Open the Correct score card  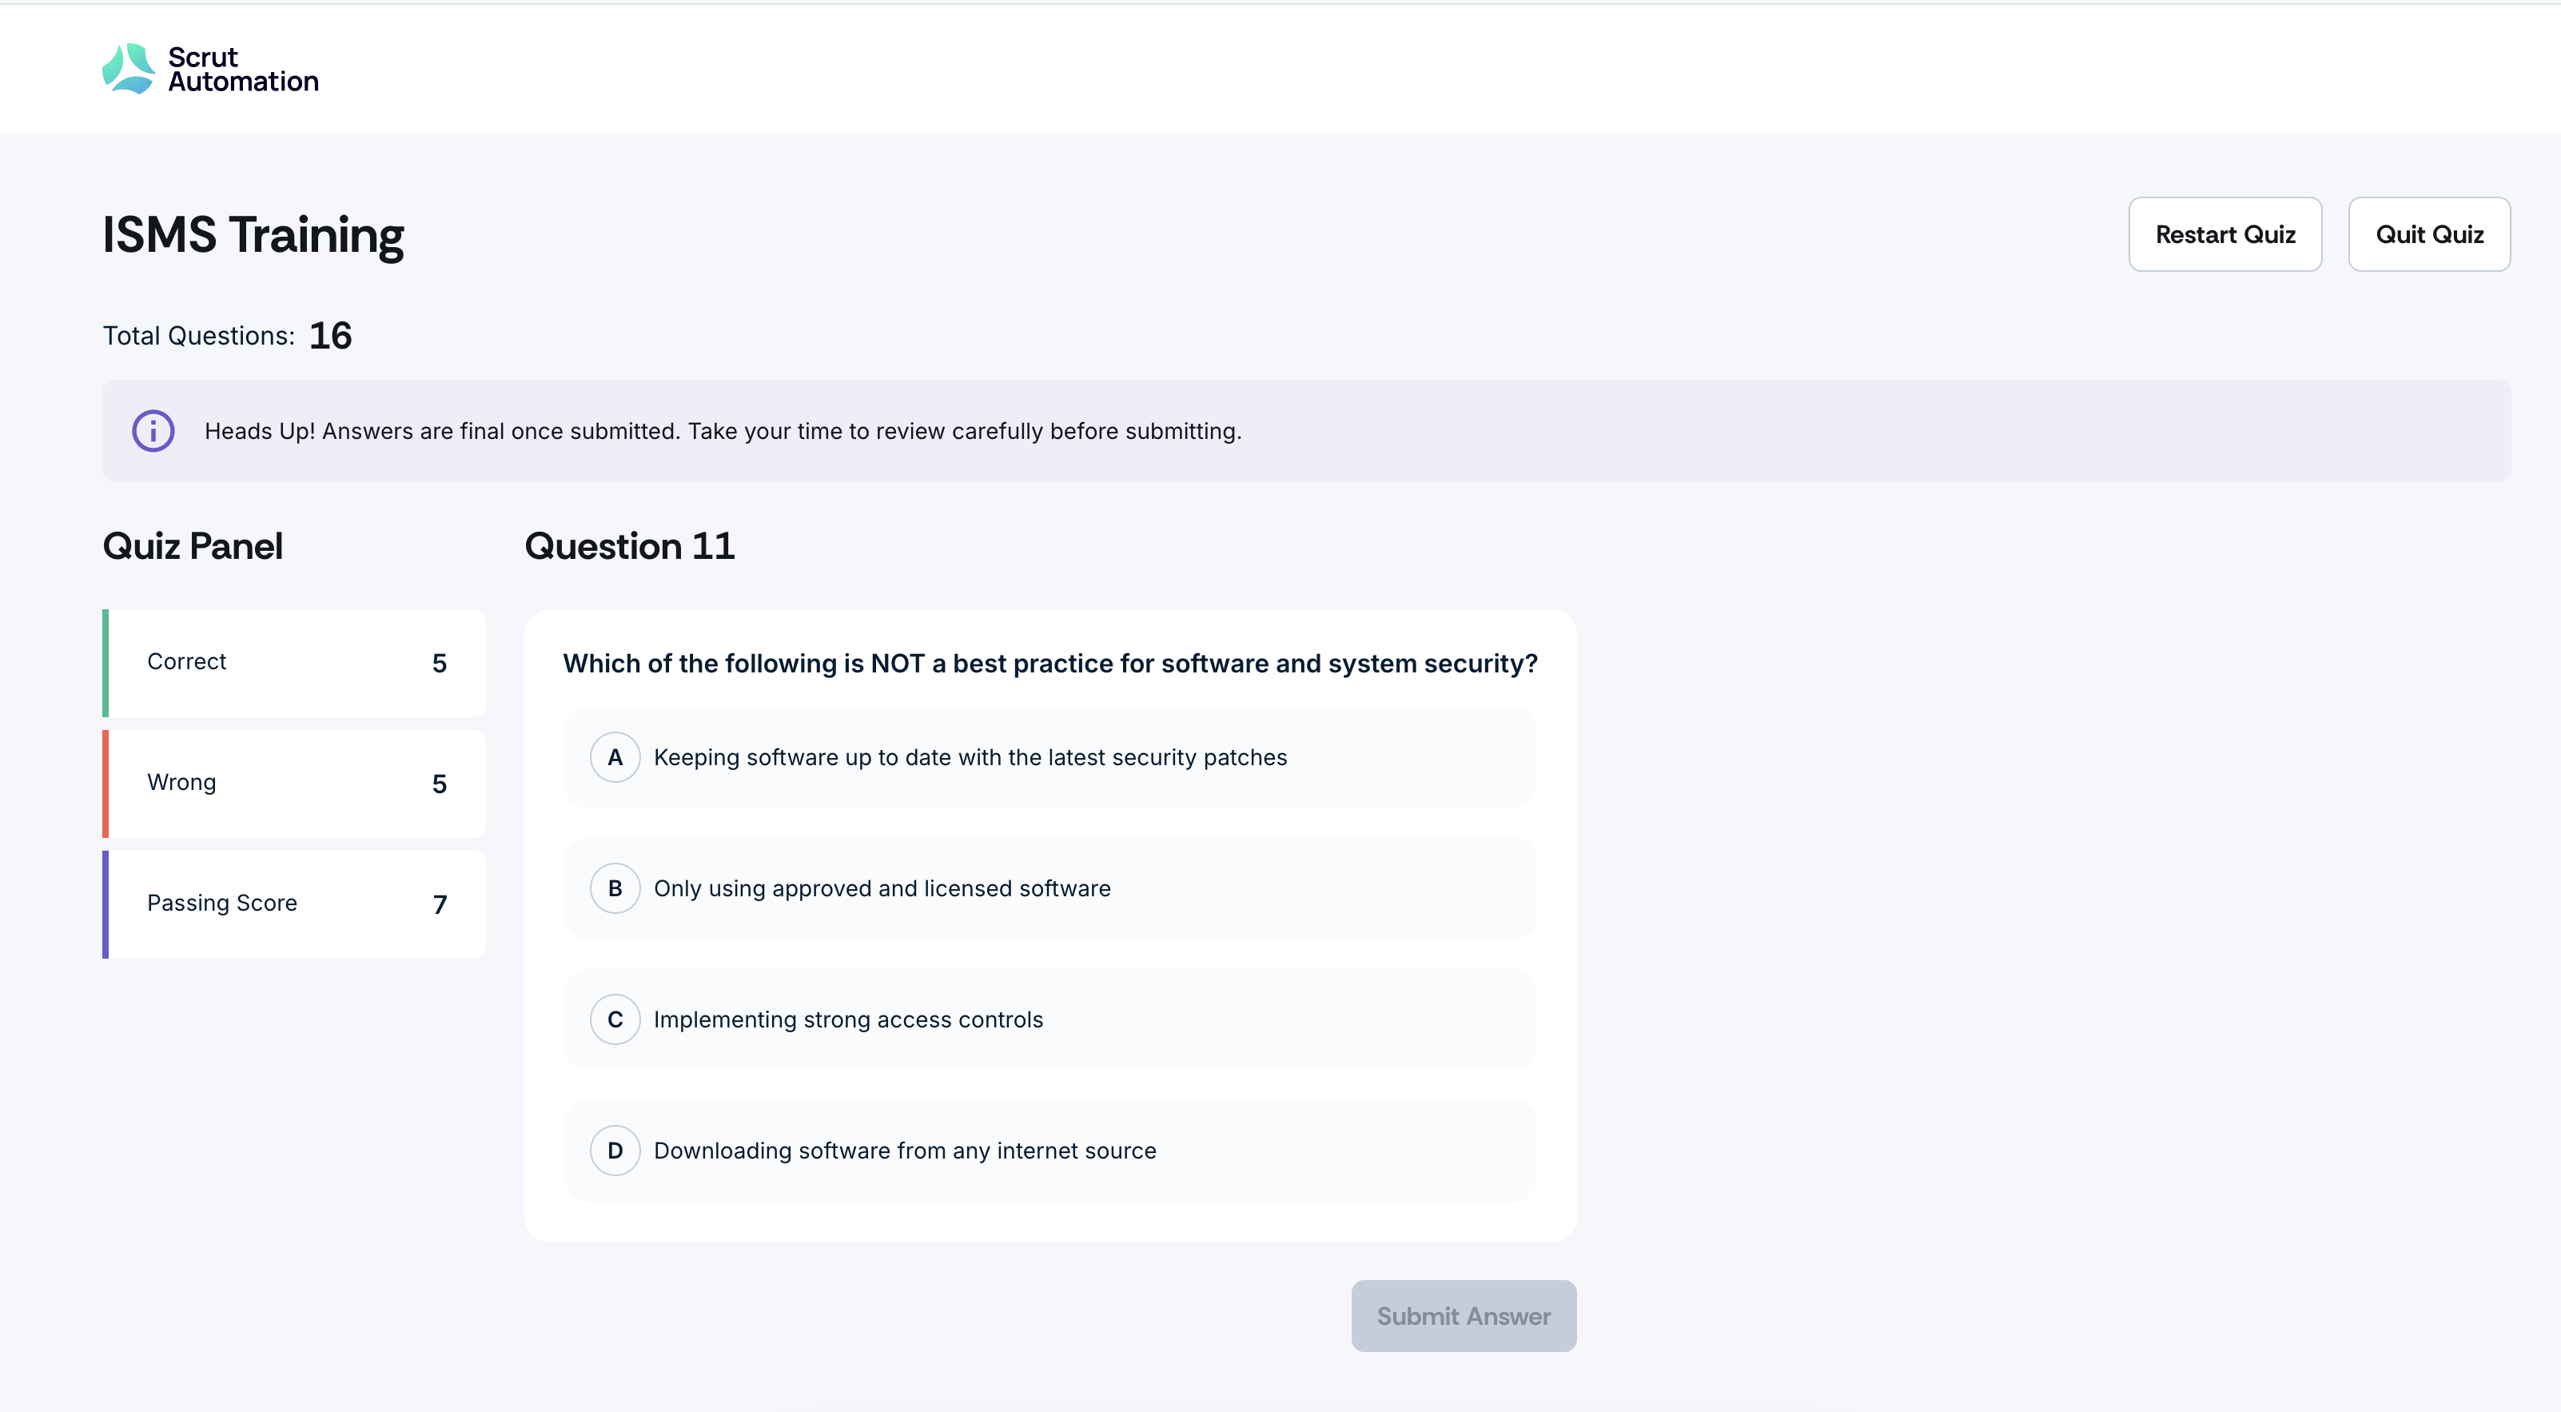(295, 664)
